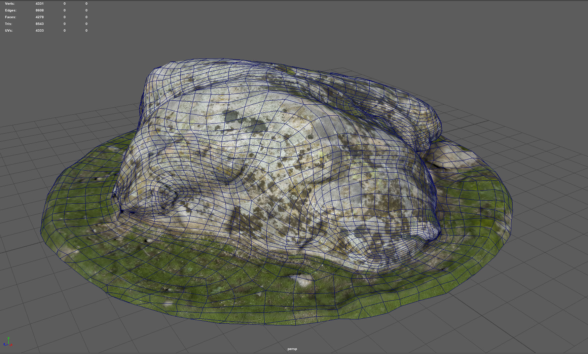The image size is (588, 354).
Task: Click the Faces label in the HUD
Action: tap(10, 17)
